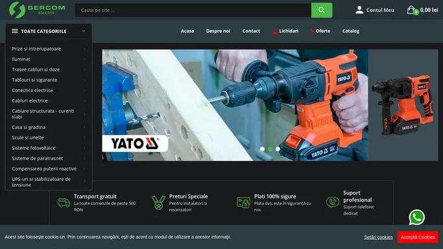Open the shopping cart bag icon

412,10
